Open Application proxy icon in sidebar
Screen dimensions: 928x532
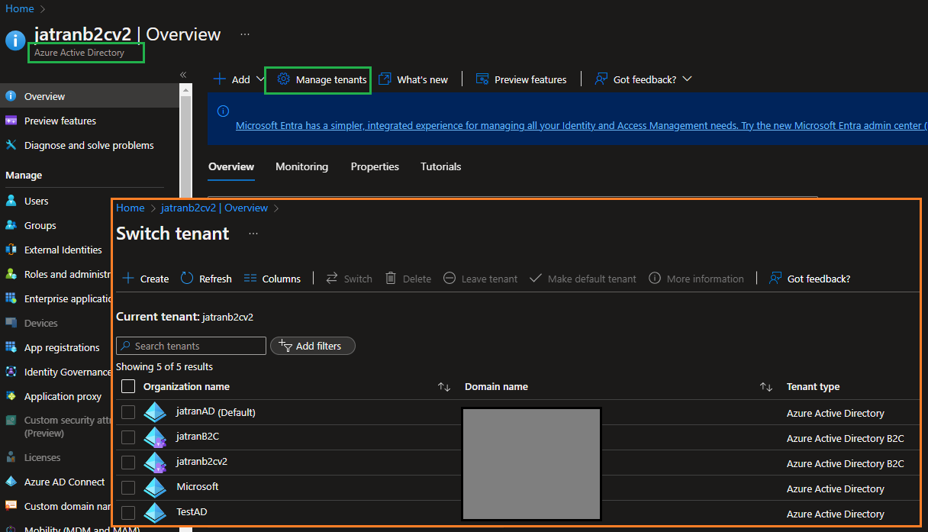pos(11,396)
